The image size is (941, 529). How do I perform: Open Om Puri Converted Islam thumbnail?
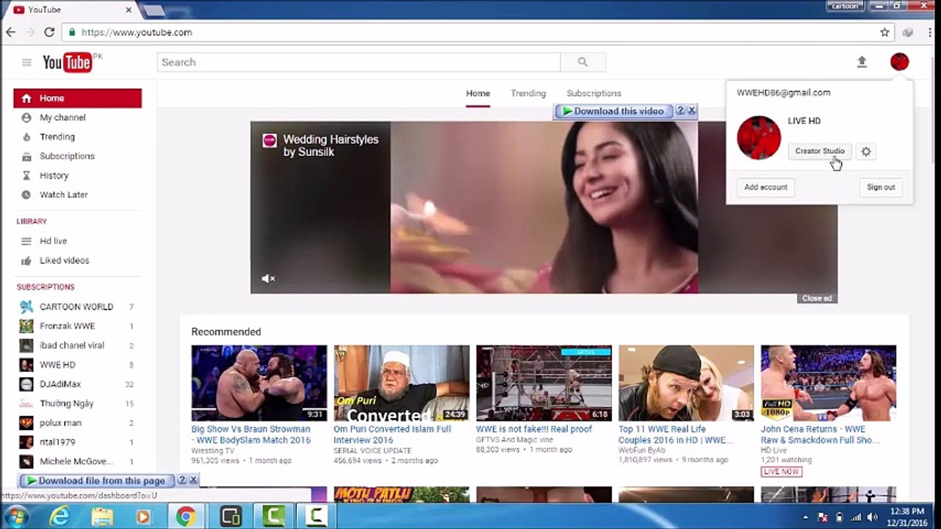pos(401,384)
